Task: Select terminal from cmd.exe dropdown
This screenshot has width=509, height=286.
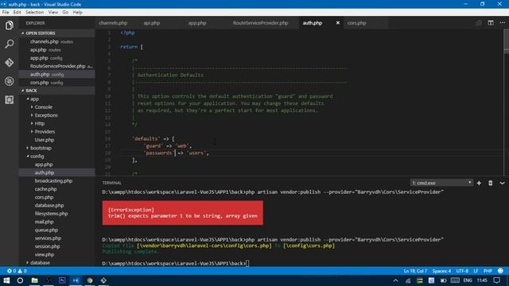Action: pyautogui.click(x=441, y=184)
